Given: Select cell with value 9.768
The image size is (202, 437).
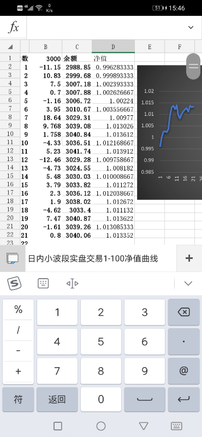Looking at the screenshot, I should (45, 126).
